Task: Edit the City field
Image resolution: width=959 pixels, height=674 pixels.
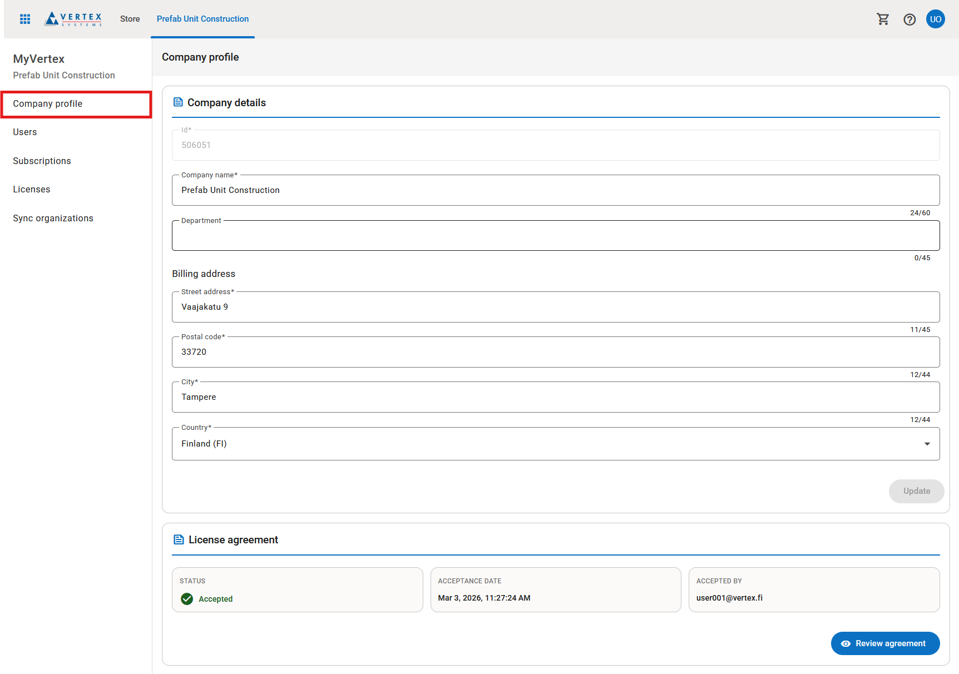Action: click(556, 397)
